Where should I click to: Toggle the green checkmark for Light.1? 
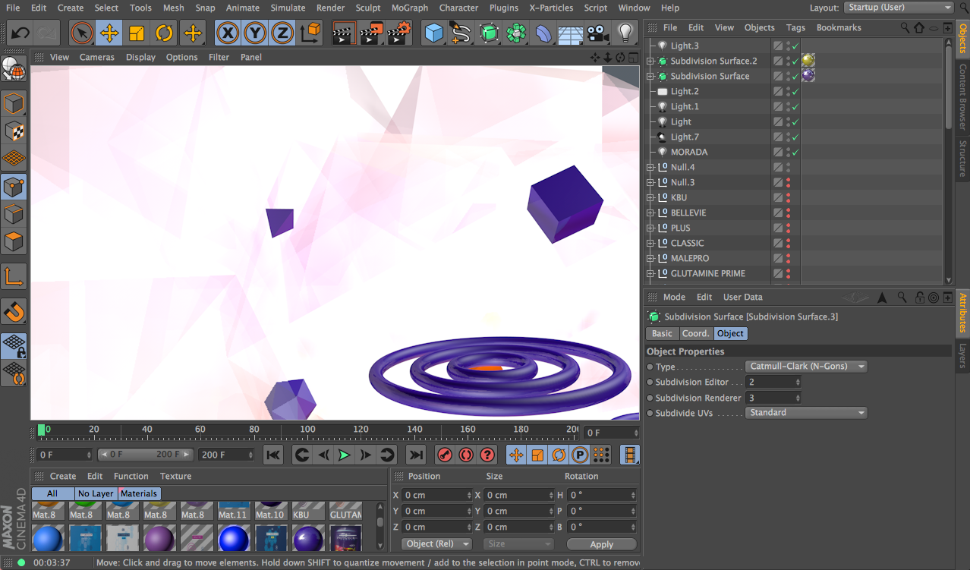tap(795, 107)
